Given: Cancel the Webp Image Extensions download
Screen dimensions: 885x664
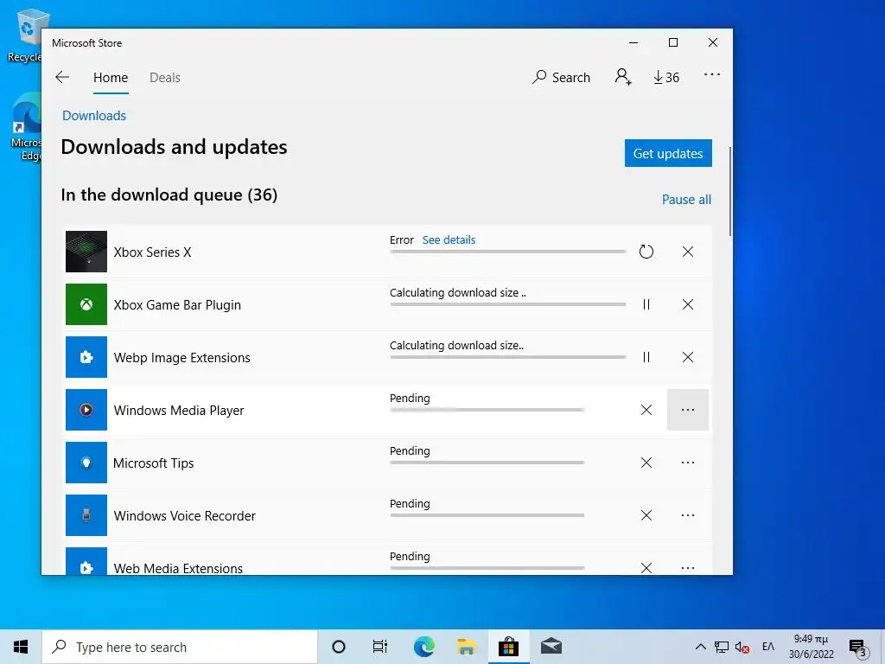Looking at the screenshot, I should (687, 357).
